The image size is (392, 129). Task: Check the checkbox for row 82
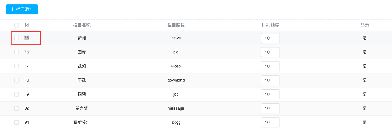point(17,108)
